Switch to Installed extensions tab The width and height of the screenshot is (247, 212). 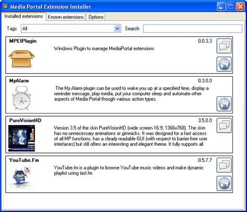tap(24, 16)
